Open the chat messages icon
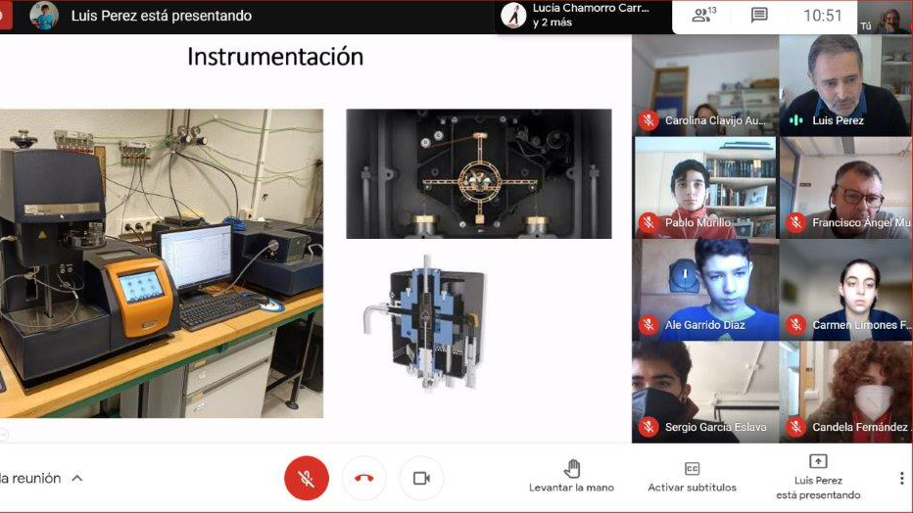 [x=759, y=16]
